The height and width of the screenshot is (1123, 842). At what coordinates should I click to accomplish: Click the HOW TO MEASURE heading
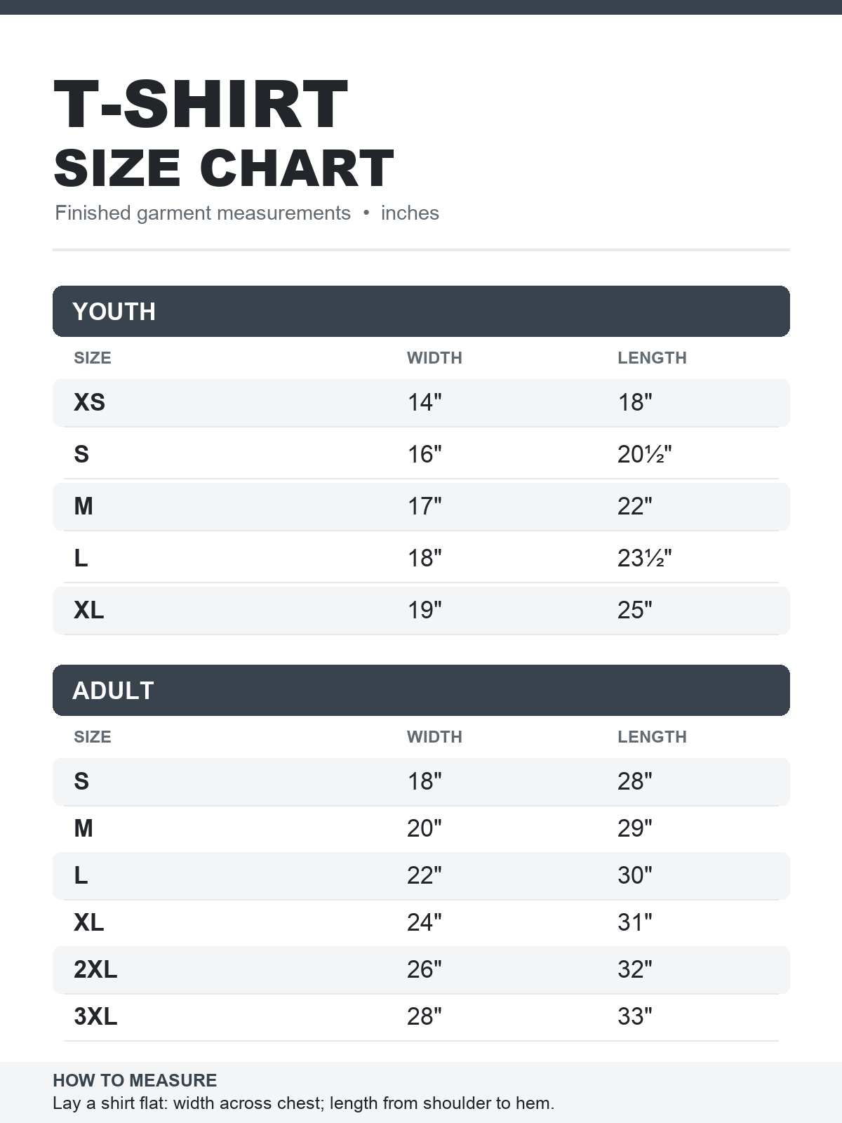click(135, 1080)
